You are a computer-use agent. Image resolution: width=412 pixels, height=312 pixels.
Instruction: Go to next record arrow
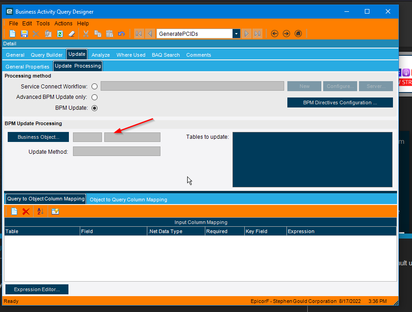247,34
